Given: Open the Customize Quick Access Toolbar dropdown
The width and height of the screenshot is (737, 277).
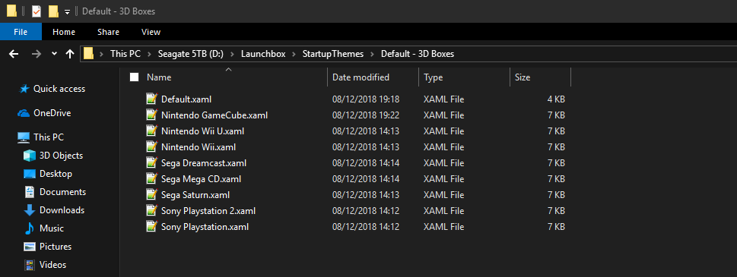Looking at the screenshot, I should coord(67,11).
